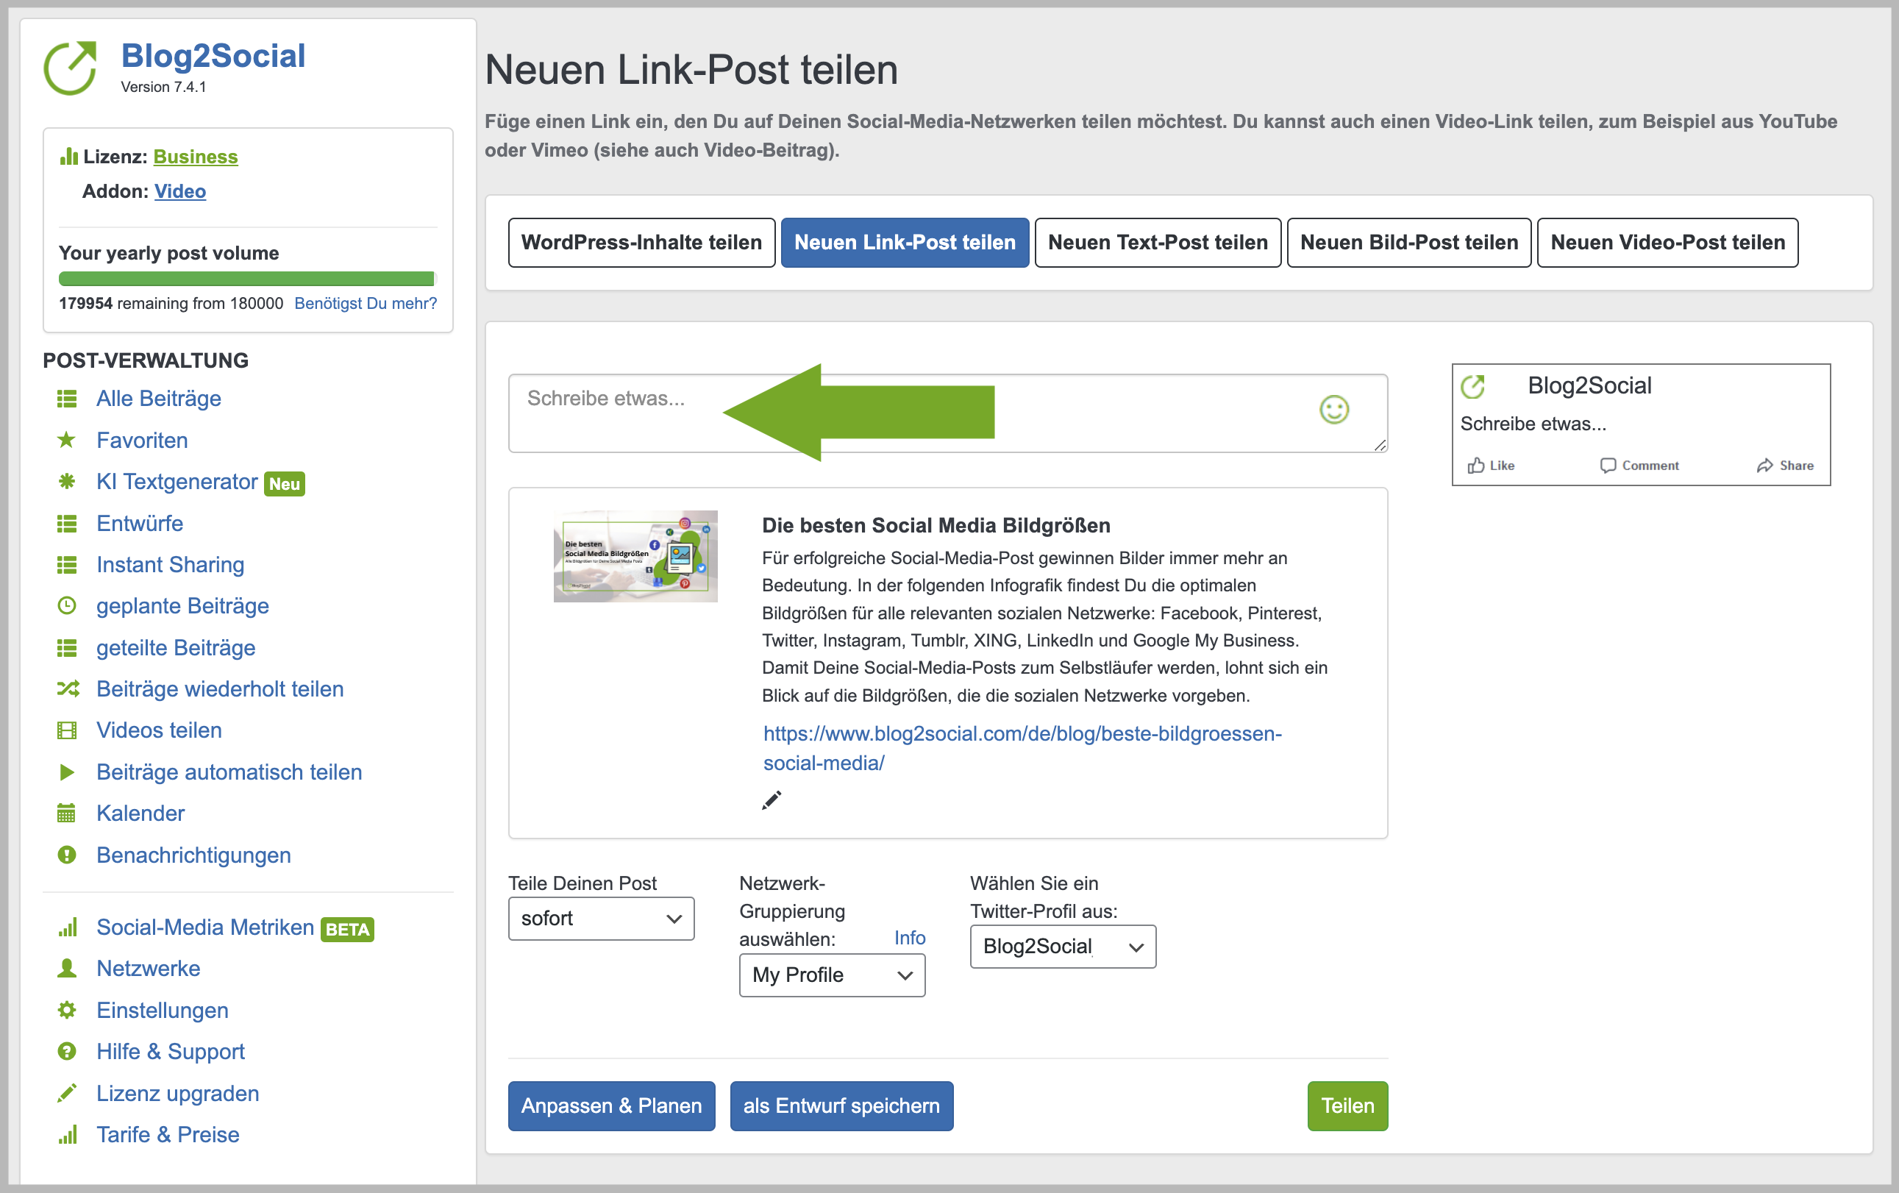
Task: Click the film icon beside Videos teilen
Action: (x=67, y=730)
